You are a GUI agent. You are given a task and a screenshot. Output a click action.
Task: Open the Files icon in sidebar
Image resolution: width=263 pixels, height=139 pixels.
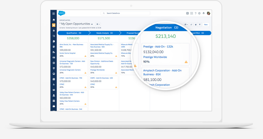(x=54, y=41)
